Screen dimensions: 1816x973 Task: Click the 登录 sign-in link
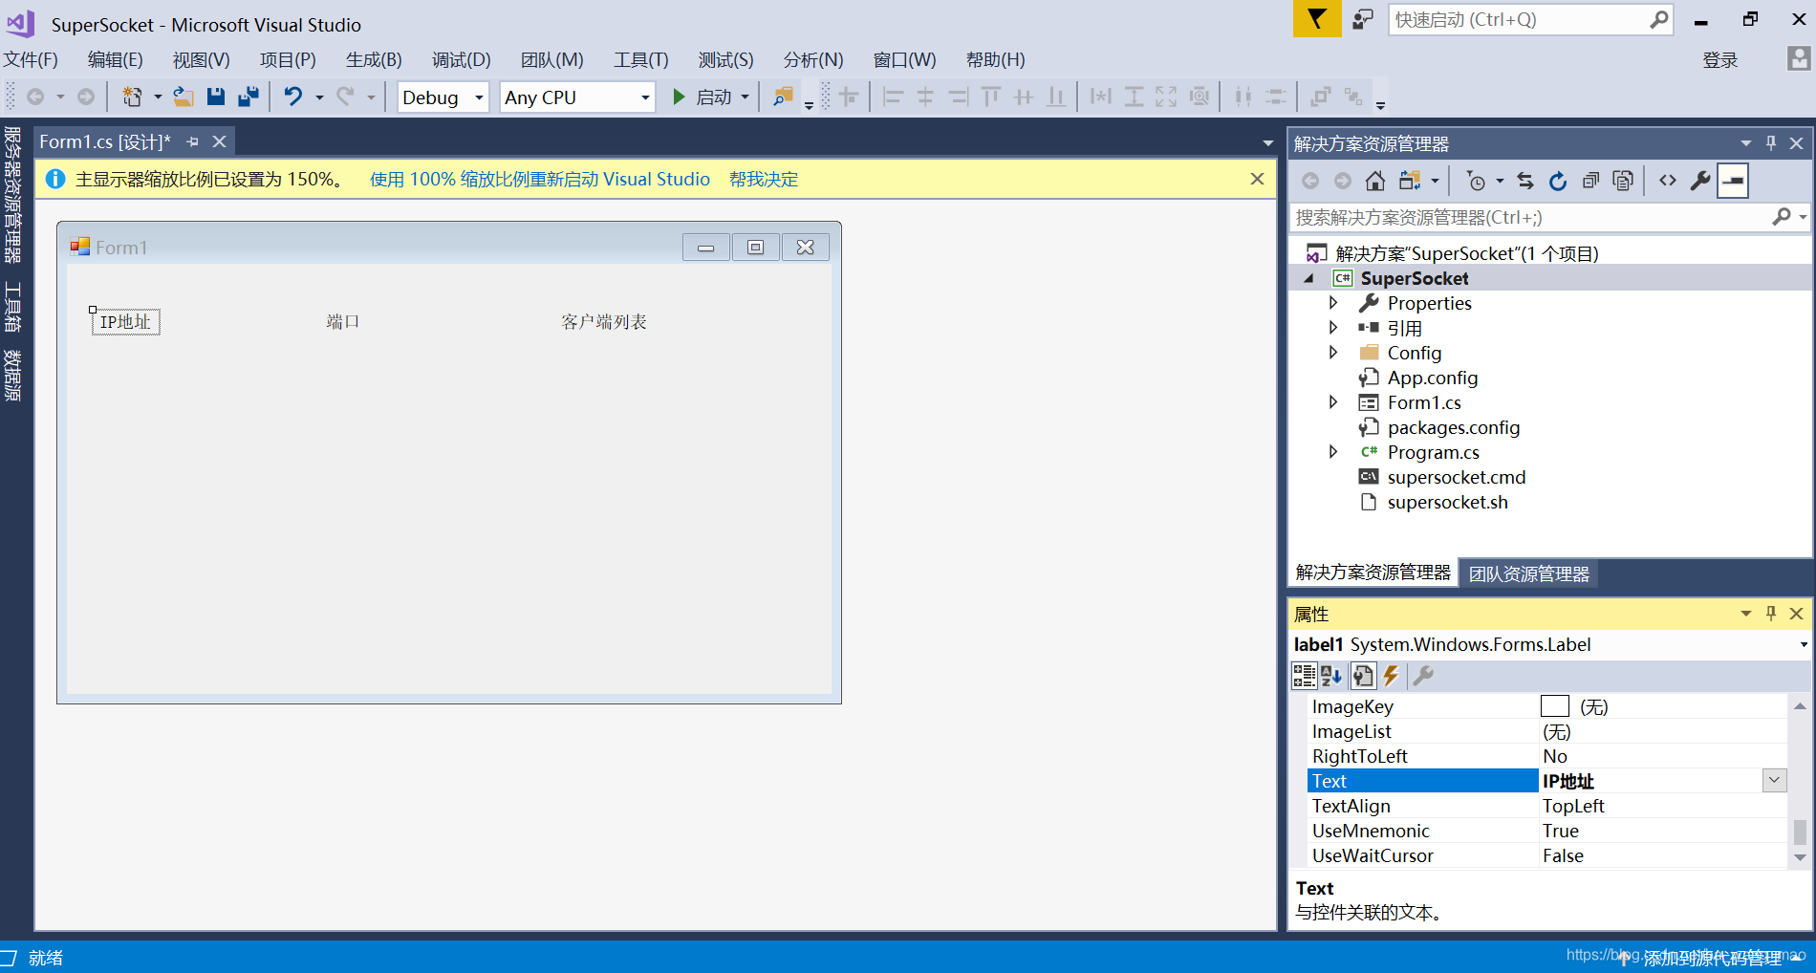[x=1720, y=60]
